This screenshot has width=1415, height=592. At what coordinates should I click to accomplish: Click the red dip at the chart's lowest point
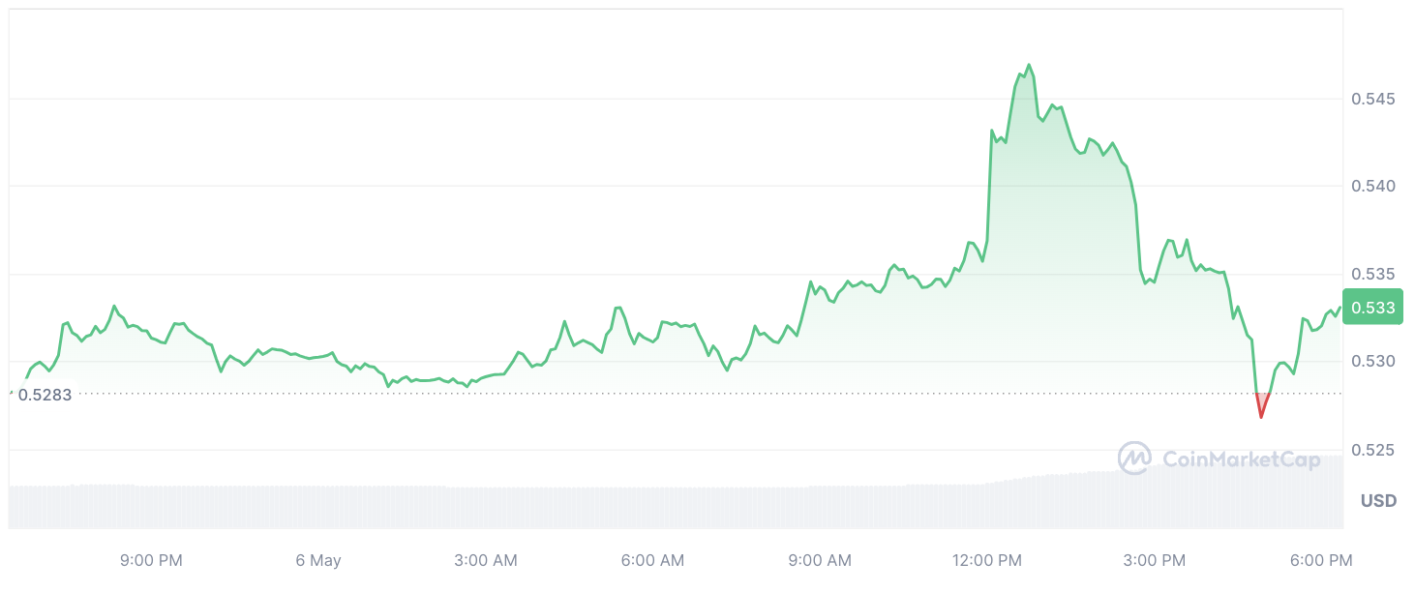1261,414
